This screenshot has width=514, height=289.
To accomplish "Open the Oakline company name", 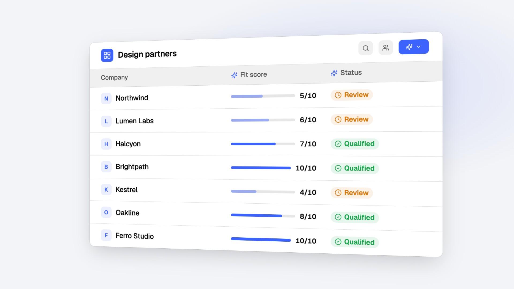I will (127, 213).
